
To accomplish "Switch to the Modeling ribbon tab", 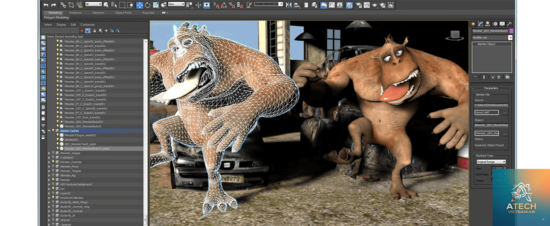I will 54,13.
